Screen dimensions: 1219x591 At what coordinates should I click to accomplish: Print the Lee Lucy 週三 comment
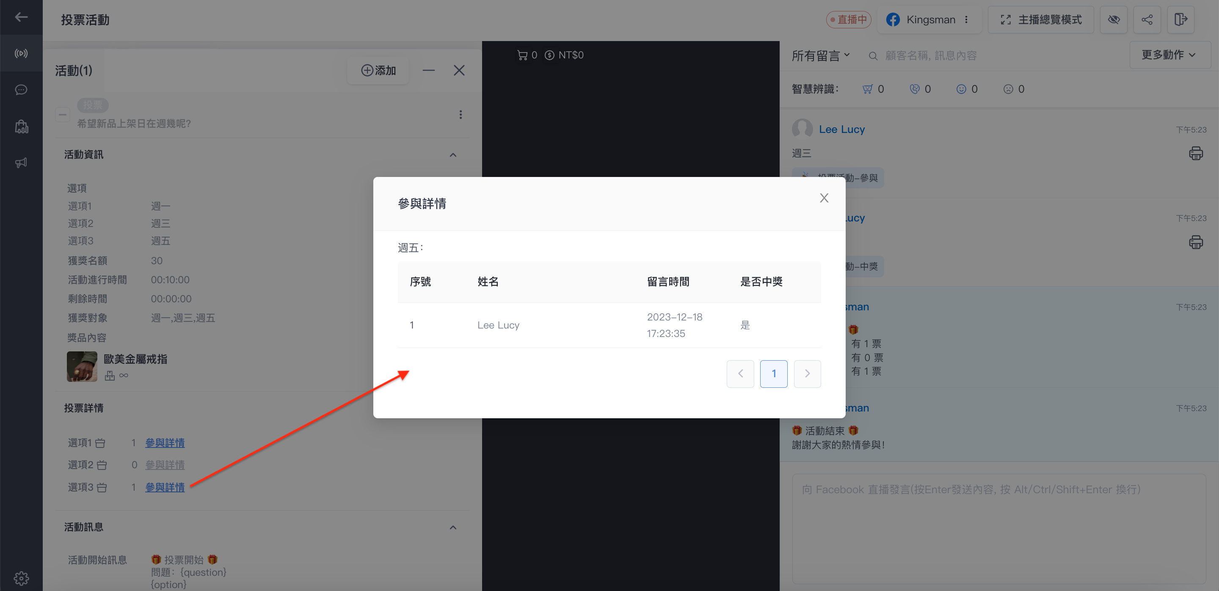(1196, 153)
